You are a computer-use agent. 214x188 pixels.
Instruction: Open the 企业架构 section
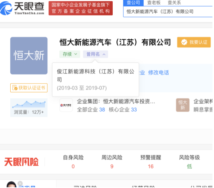203,101
